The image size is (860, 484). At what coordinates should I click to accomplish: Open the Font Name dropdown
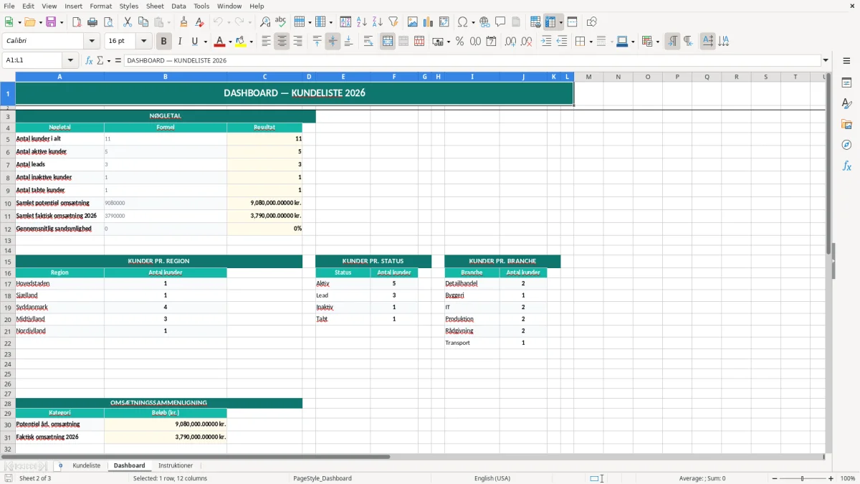(x=92, y=42)
